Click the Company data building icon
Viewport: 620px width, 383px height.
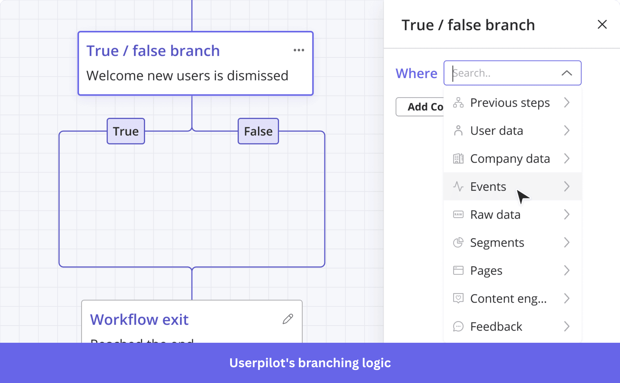458,158
